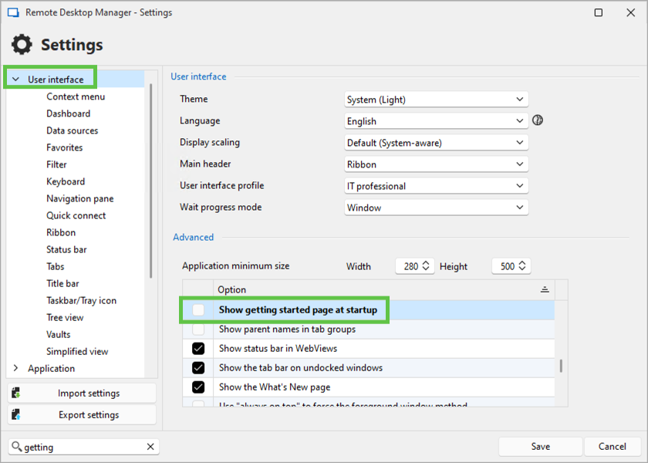Click the Option column sort icon
Screen dimensions: 648x463
(x=545, y=289)
